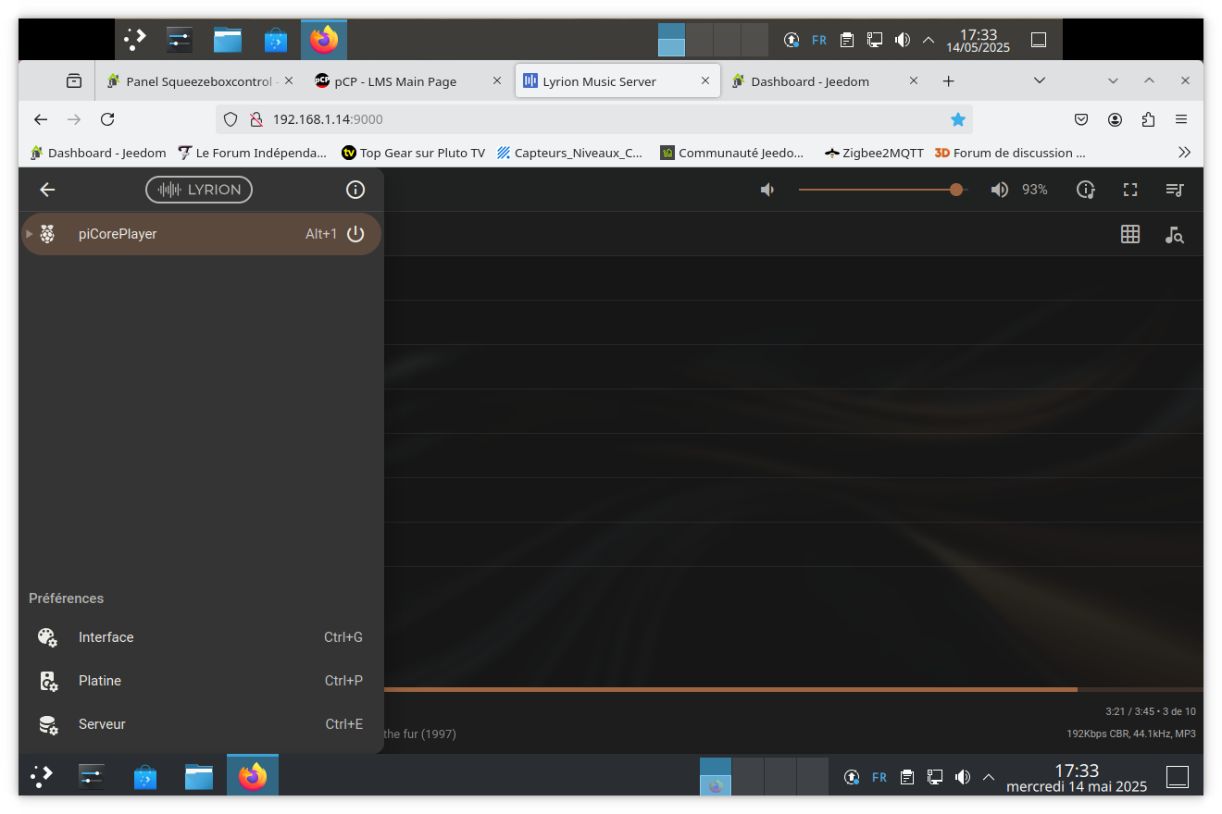This screenshot has height=814, width=1222.
Task: Open the Firefox account icon
Action: pos(1115,119)
